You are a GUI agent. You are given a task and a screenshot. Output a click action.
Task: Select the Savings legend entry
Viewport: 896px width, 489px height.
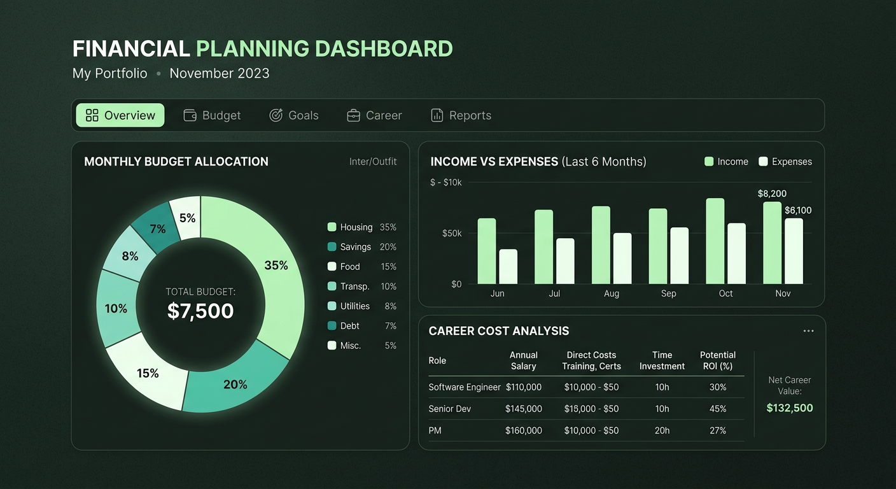[x=355, y=247]
